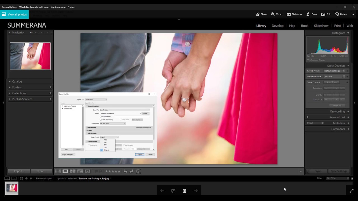Expand the Catalog panel
The height and width of the screenshot is (201, 358).
coord(10,82)
